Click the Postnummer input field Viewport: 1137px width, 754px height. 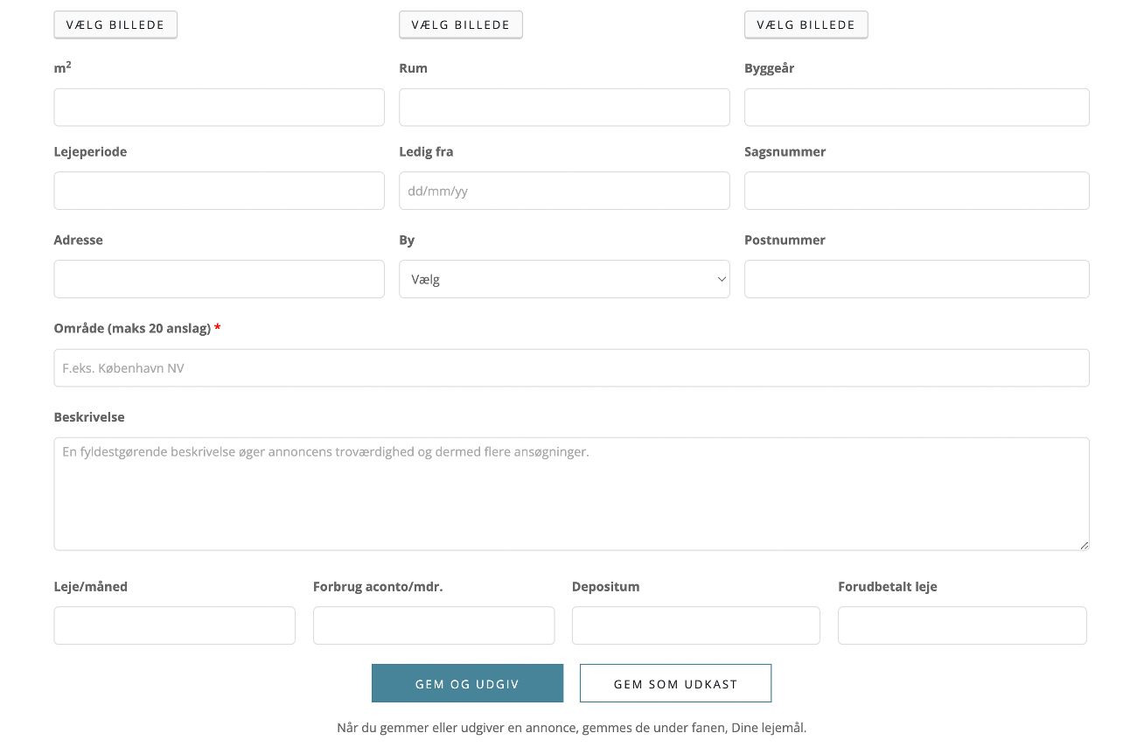coord(916,279)
